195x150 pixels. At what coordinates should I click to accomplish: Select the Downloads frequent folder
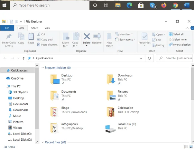(x=119, y=79)
